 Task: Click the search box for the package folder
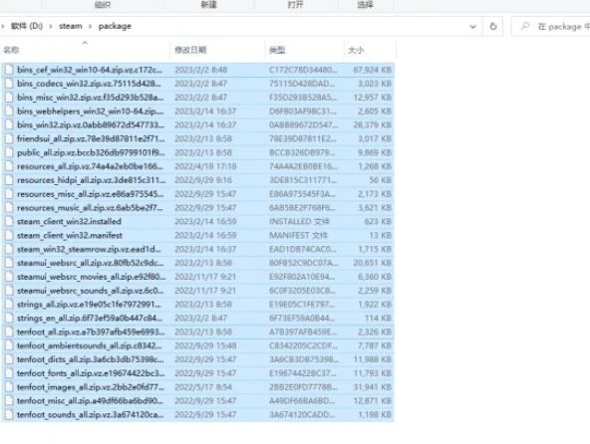pyautogui.click(x=550, y=26)
